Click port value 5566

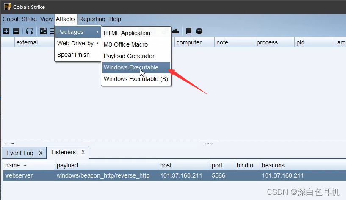[x=219, y=175]
